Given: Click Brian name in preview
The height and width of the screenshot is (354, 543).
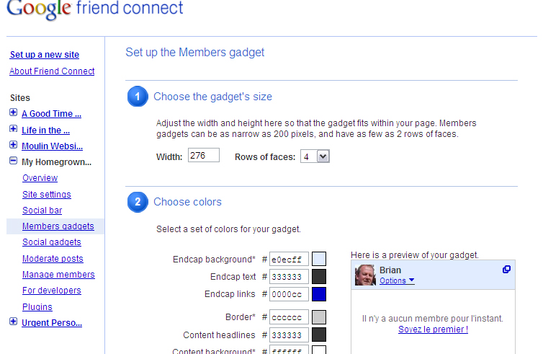Looking at the screenshot, I should click(x=390, y=270).
